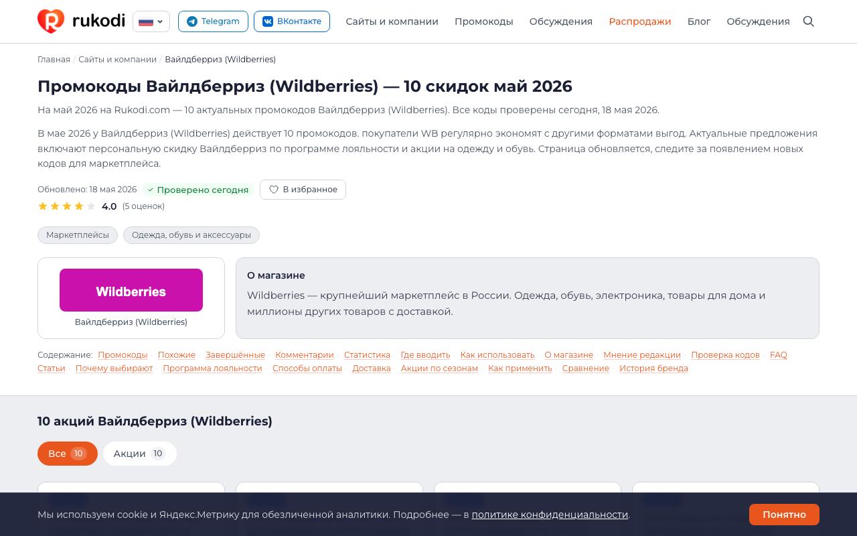Image resolution: width=857 pixels, height=536 pixels.
Task: Jump to О магазине contents link
Action: 569,355
